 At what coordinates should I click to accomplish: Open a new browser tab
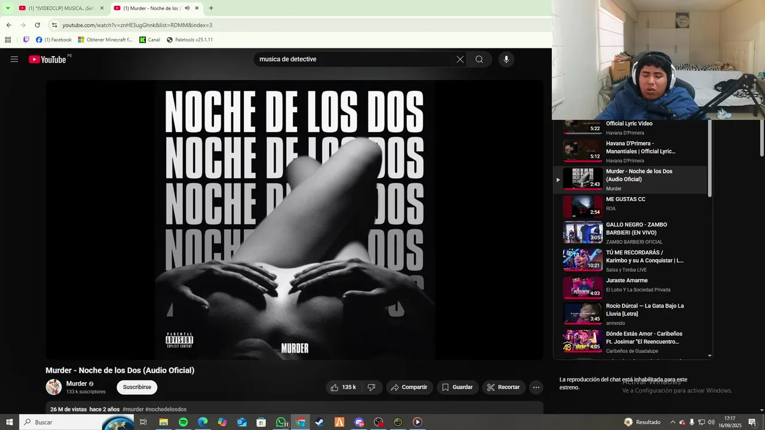[211, 8]
